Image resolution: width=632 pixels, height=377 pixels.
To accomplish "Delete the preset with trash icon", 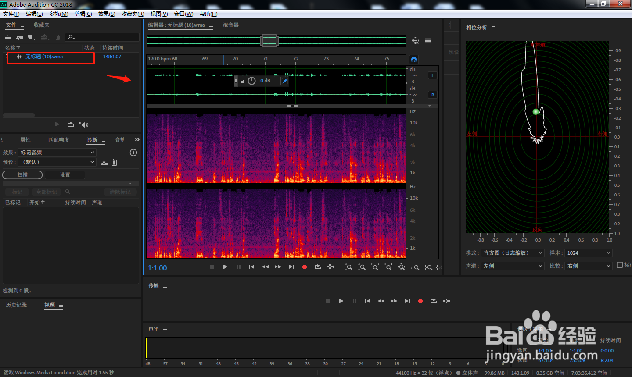I will [x=115, y=162].
